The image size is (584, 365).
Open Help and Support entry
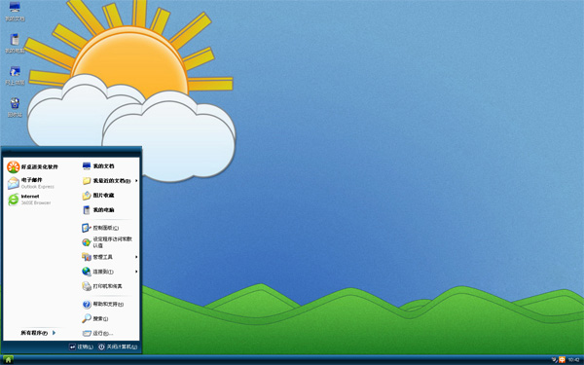point(103,305)
